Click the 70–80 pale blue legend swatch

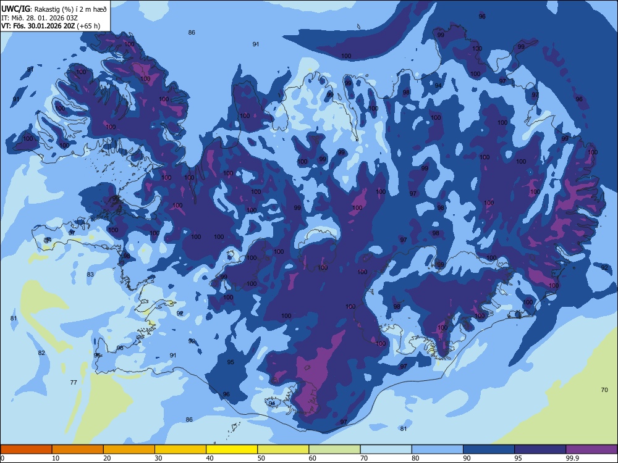pyautogui.click(x=386, y=449)
